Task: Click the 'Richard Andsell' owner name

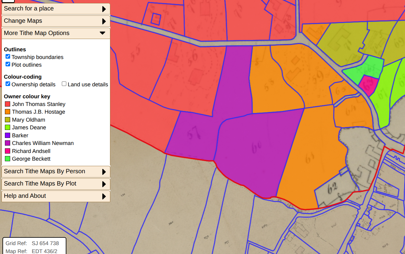Action: 31,151
